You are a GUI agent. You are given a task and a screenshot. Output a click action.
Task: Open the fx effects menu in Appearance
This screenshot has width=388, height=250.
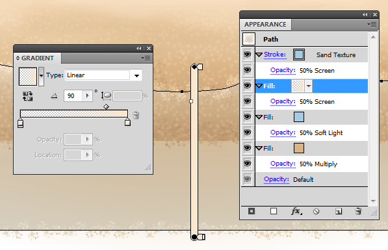(296, 211)
